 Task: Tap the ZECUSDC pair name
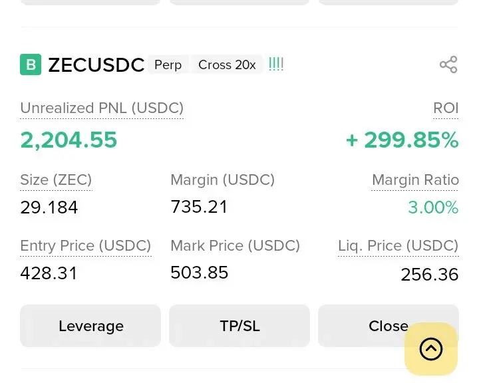pos(96,64)
